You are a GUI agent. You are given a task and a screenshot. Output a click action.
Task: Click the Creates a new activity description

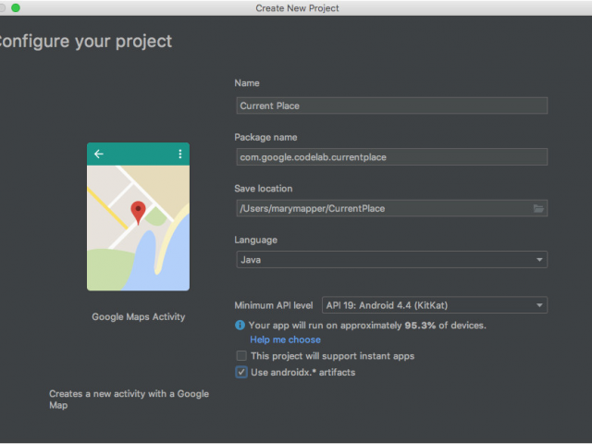[129, 400]
